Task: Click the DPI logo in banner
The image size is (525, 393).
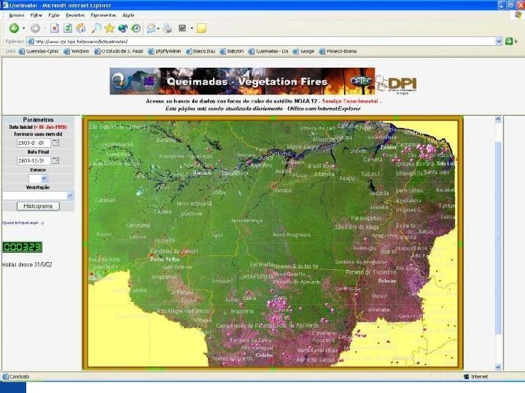Action: [397, 84]
